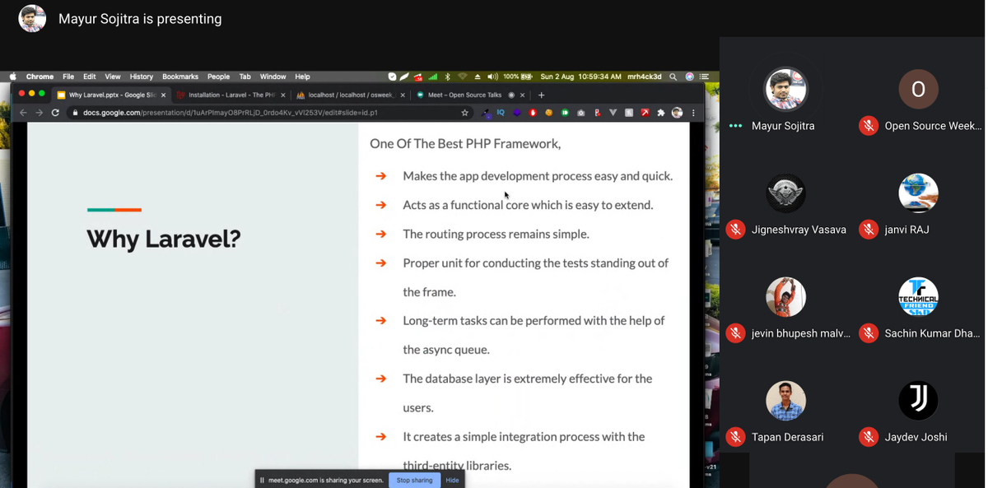Open the Bookmarks menu

pos(180,77)
